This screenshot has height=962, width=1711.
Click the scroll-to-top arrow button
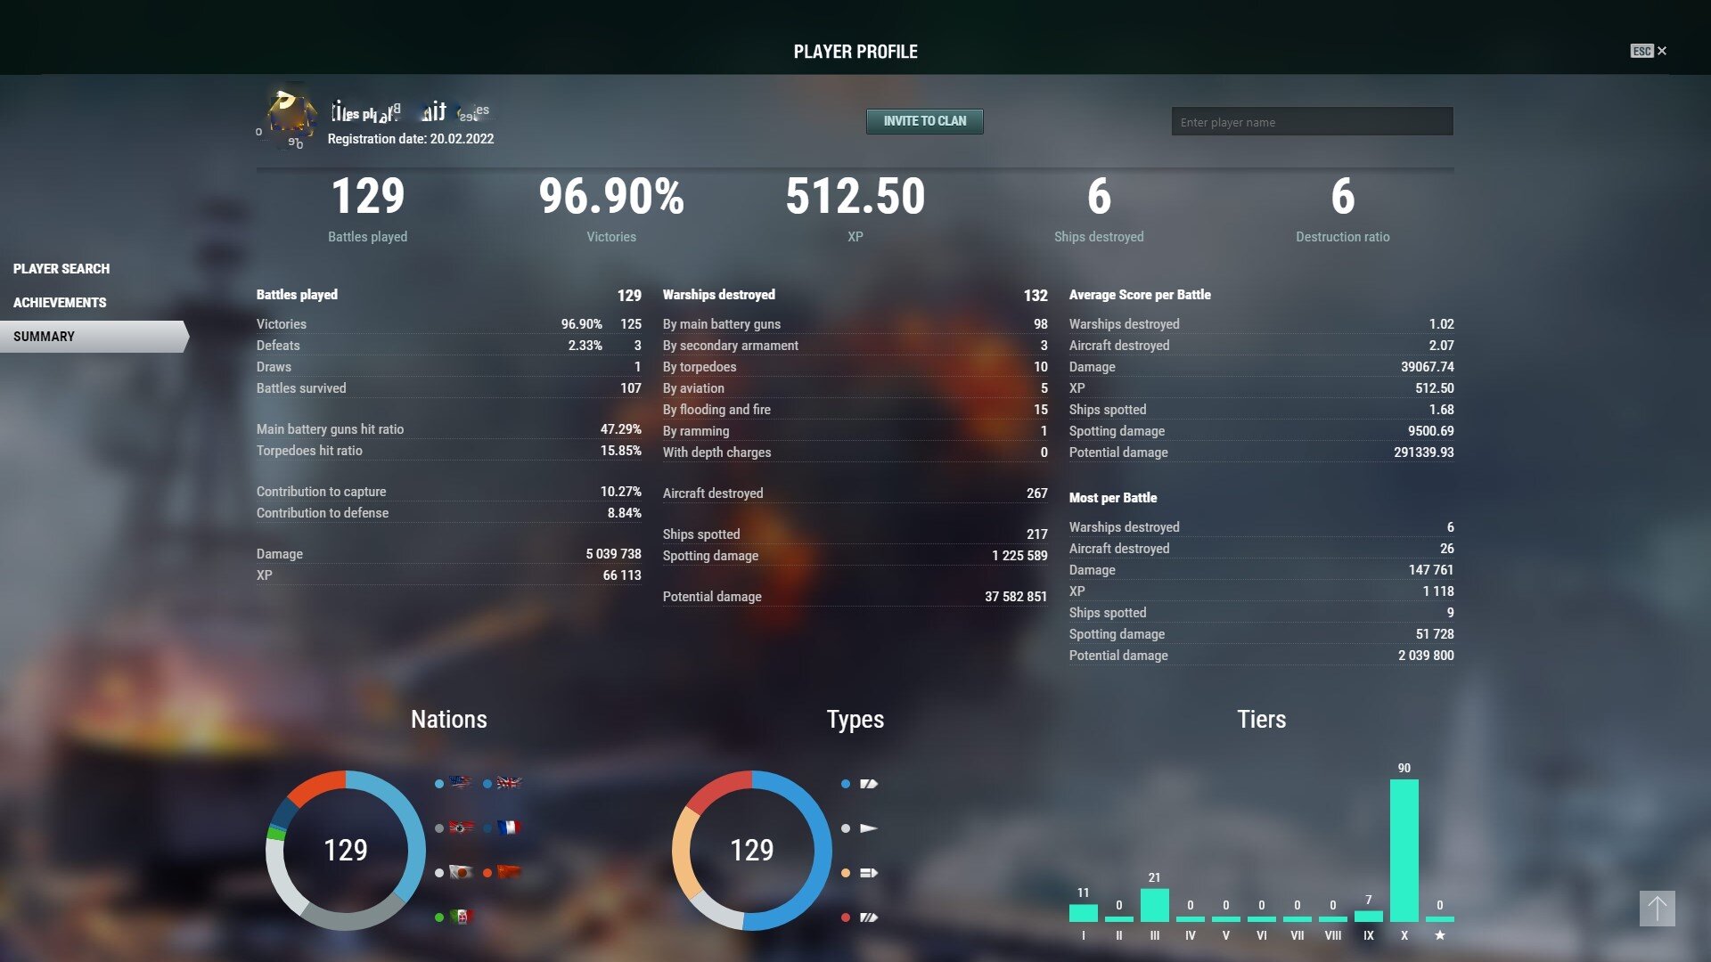[1657, 909]
